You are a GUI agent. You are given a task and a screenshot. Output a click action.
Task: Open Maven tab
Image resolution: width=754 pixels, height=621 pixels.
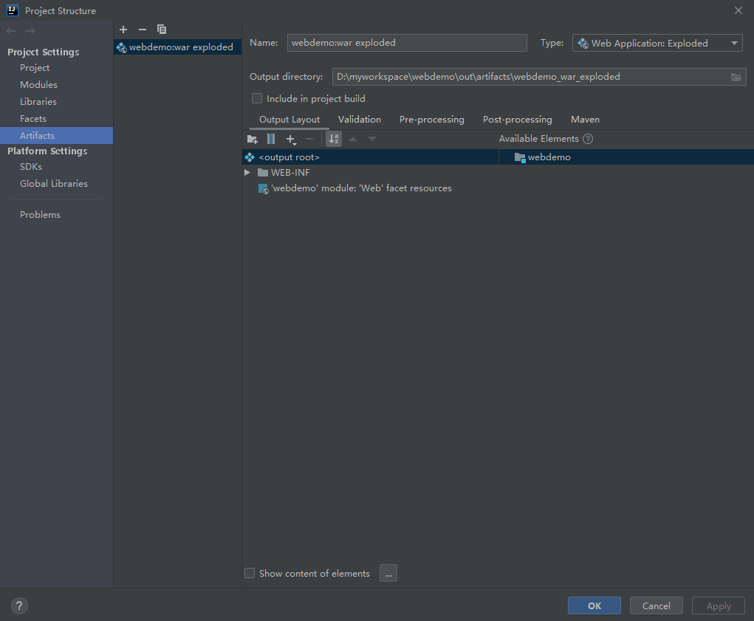point(585,120)
